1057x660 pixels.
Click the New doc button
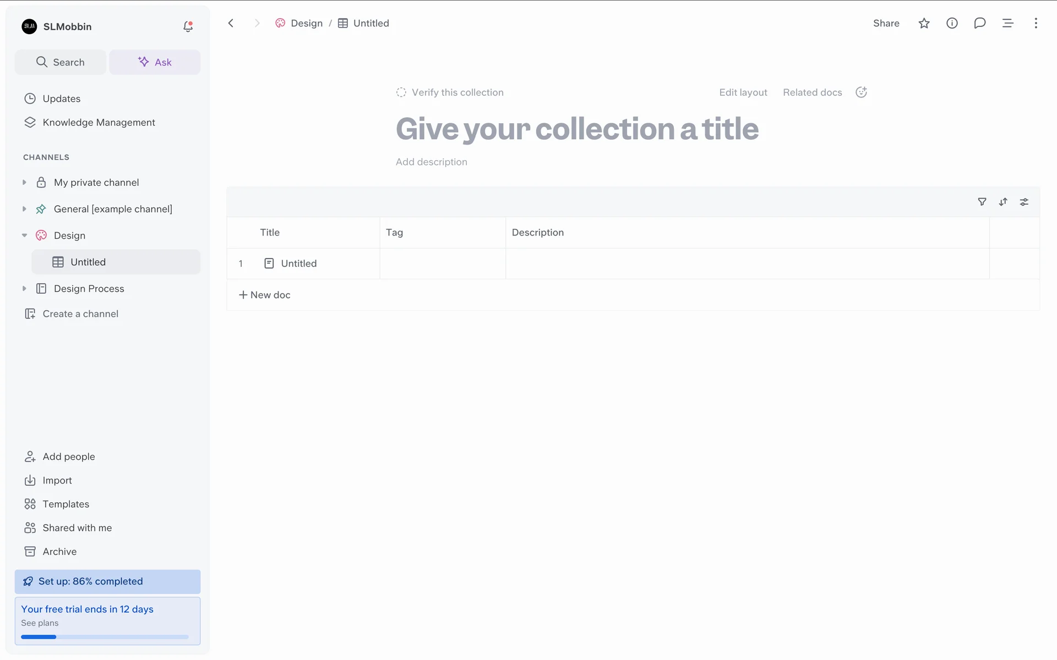[x=265, y=295]
